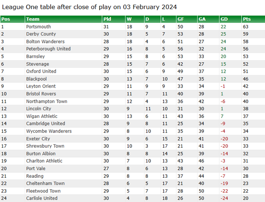This screenshot has width=265, height=202.
Task: Click the Leyton Orient team name
Action: pos(41,86)
